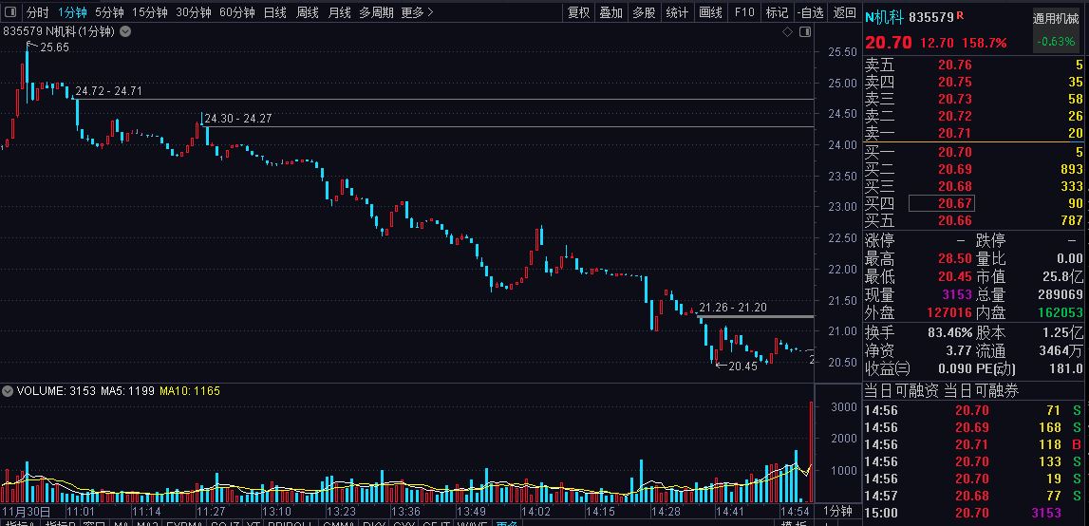Click the diamond marker icon above chart

click(x=787, y=32)
